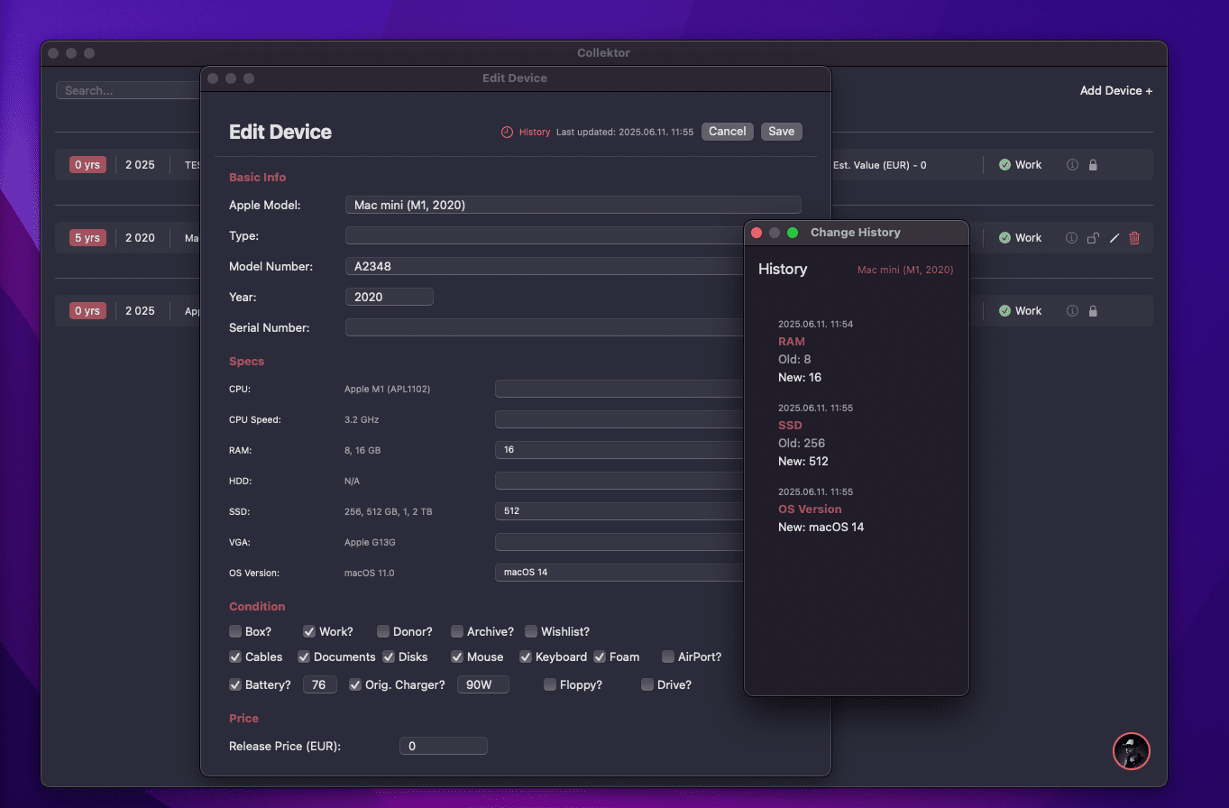Click the pencil edit icon on the 5 yrs row

(1114, 238)
